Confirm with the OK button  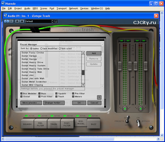[x=79, y=103]
